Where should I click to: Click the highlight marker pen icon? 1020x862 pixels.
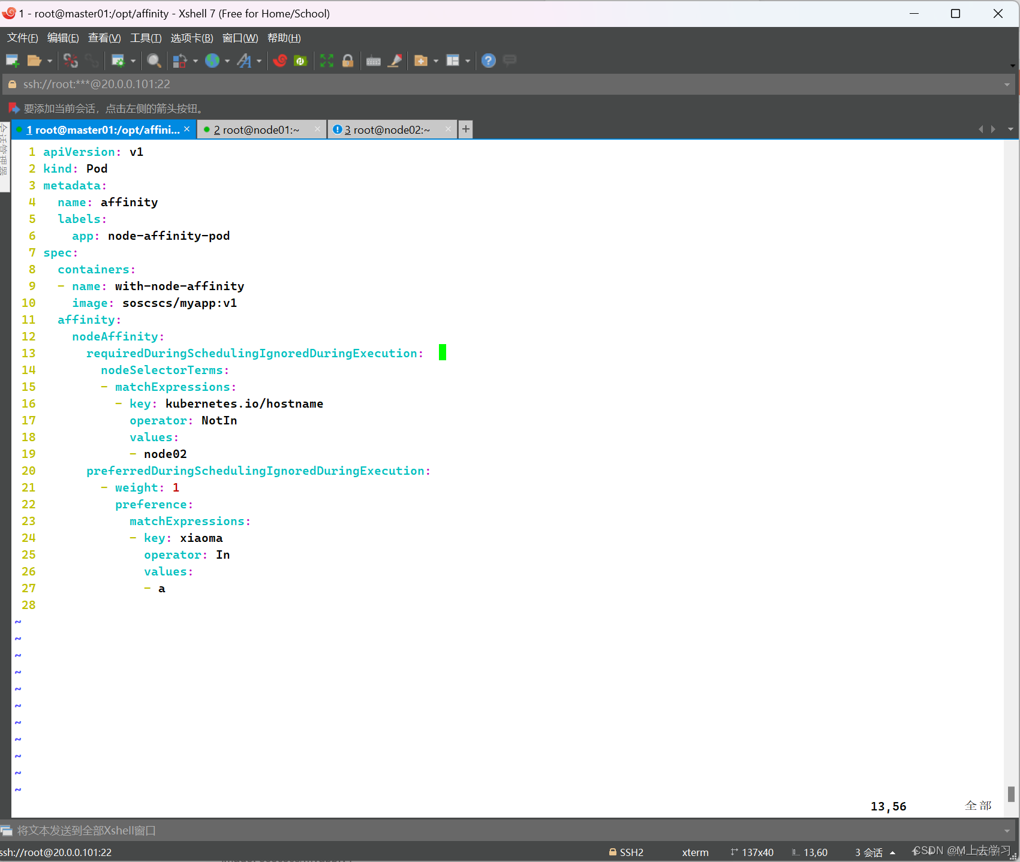(x=395, y=61)
